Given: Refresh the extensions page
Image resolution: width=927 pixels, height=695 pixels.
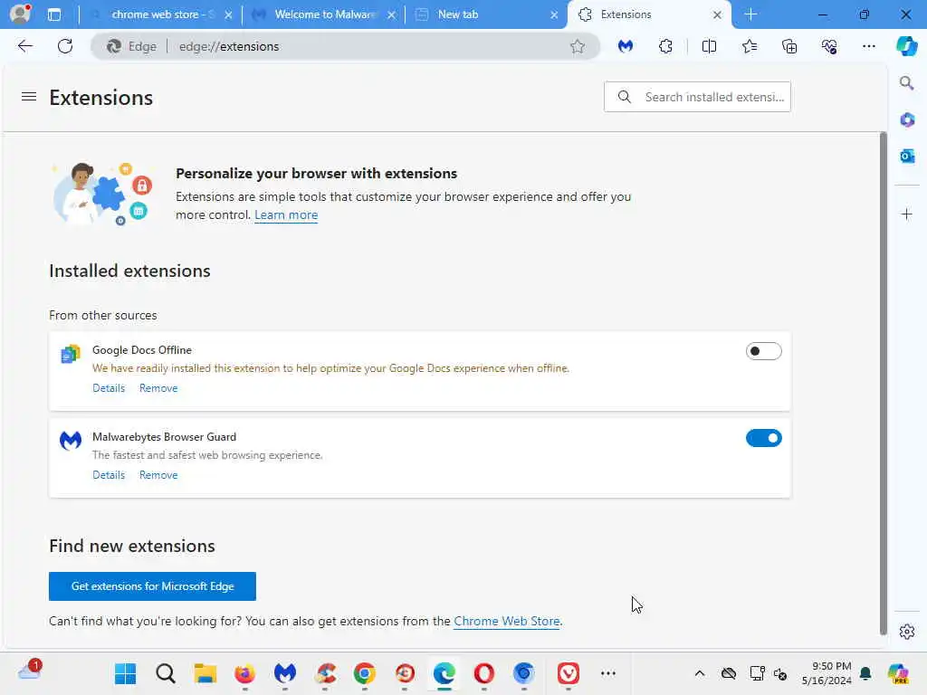Looking at the screenshot, I should coord(65,46).
